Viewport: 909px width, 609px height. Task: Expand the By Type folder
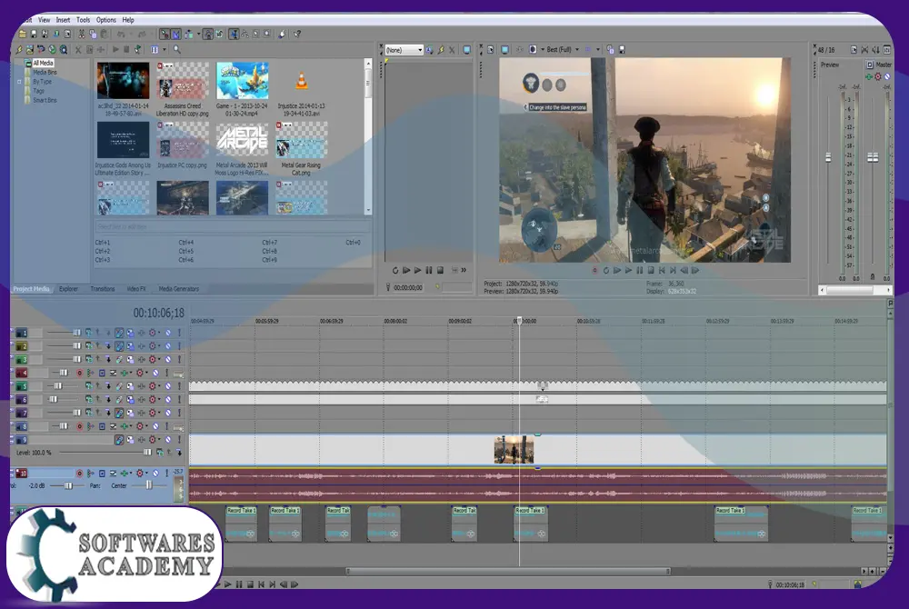(x=19, y=82)
